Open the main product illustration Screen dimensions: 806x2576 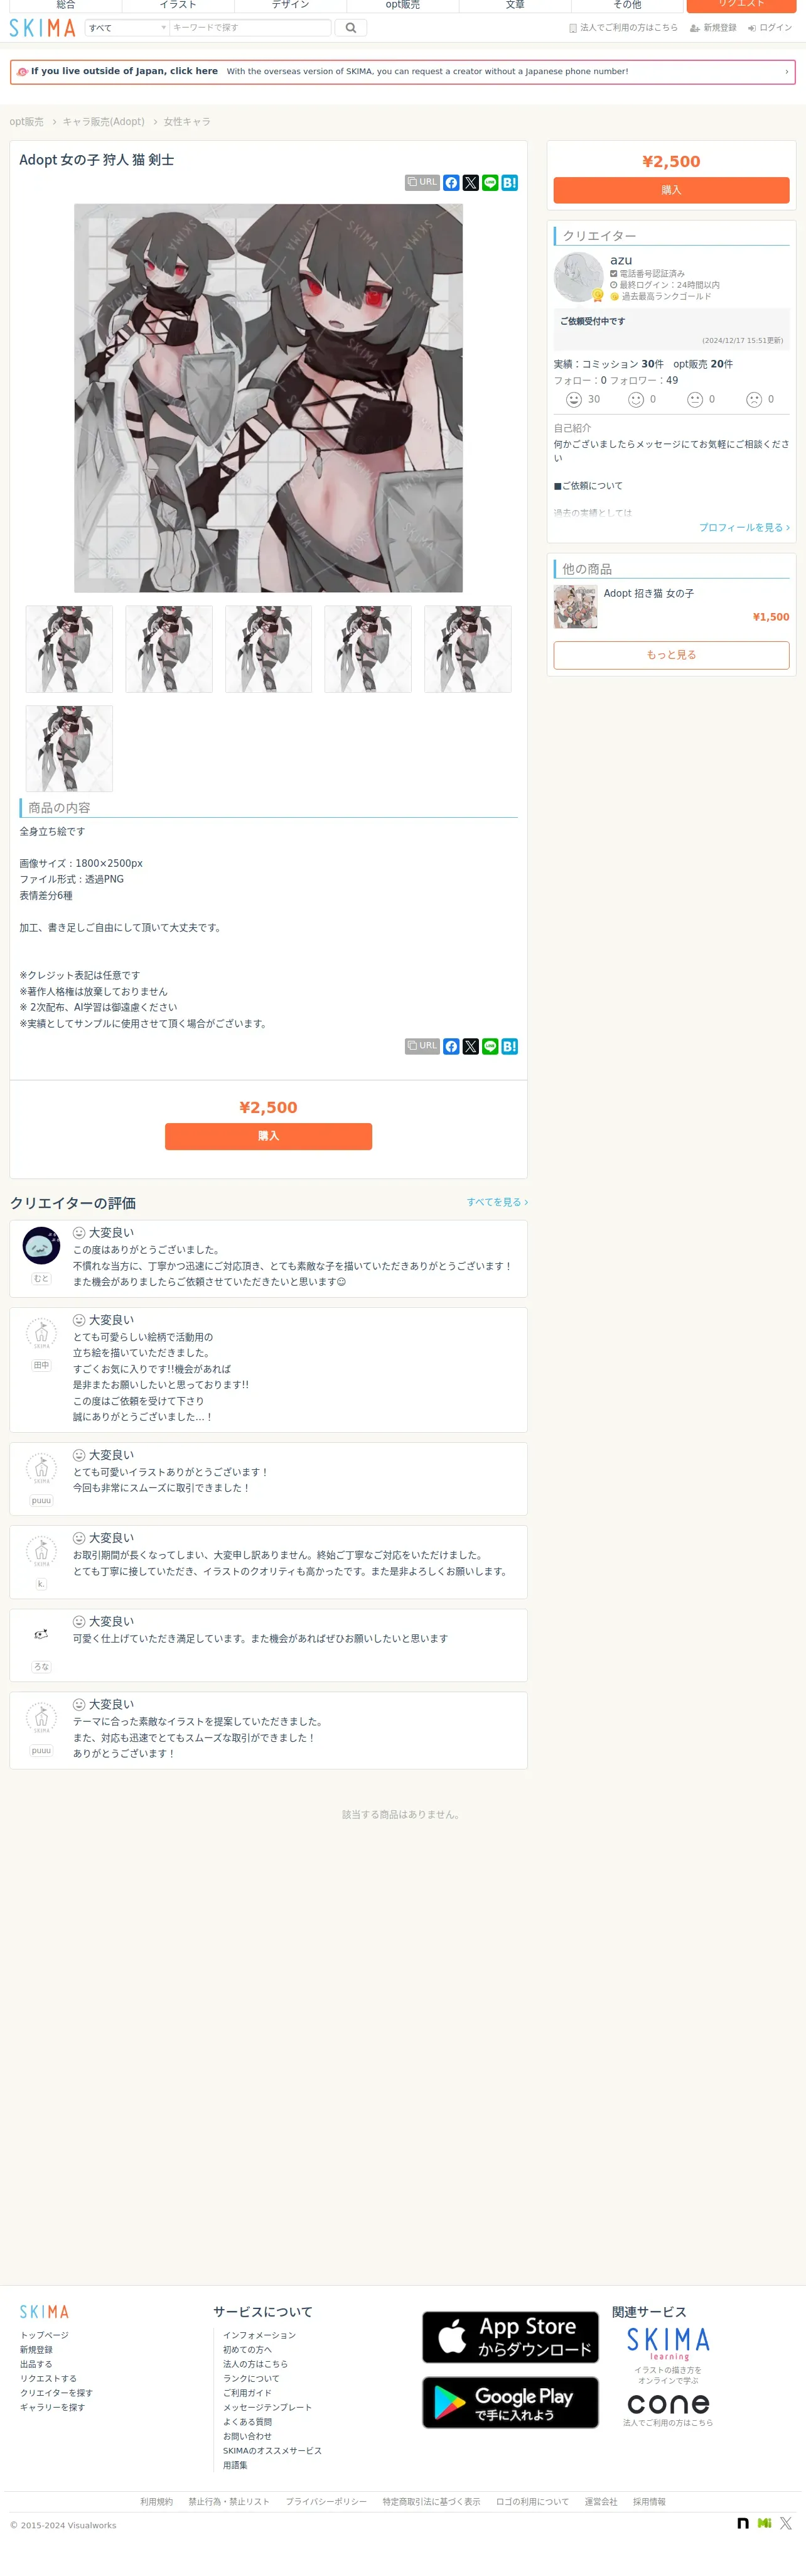[269, 398]
